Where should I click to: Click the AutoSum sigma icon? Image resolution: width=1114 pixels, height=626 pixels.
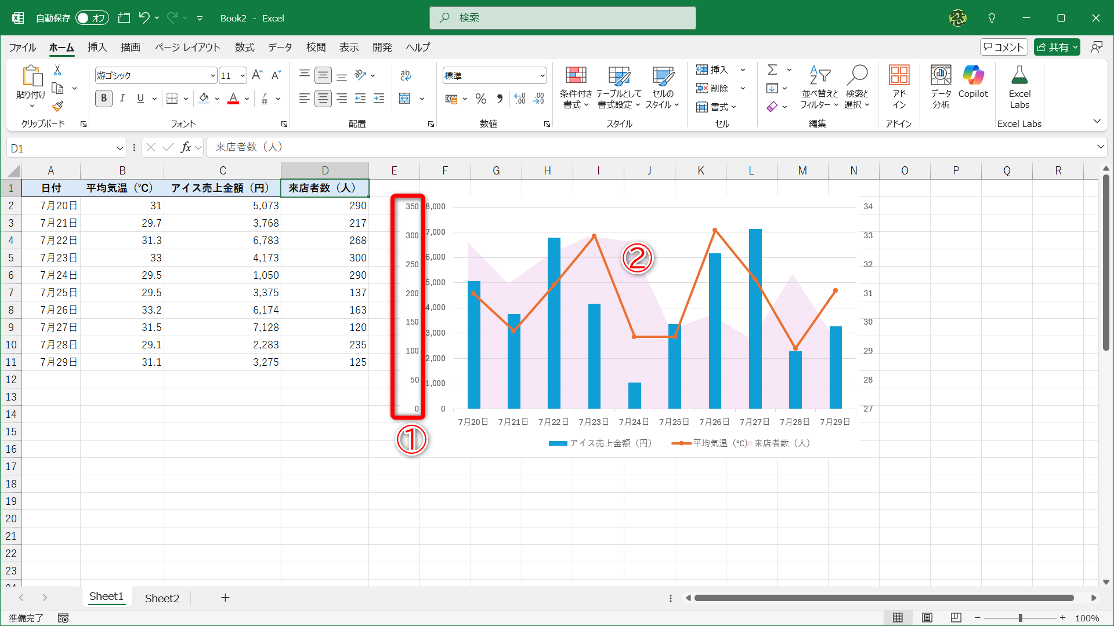pos(772,70)
